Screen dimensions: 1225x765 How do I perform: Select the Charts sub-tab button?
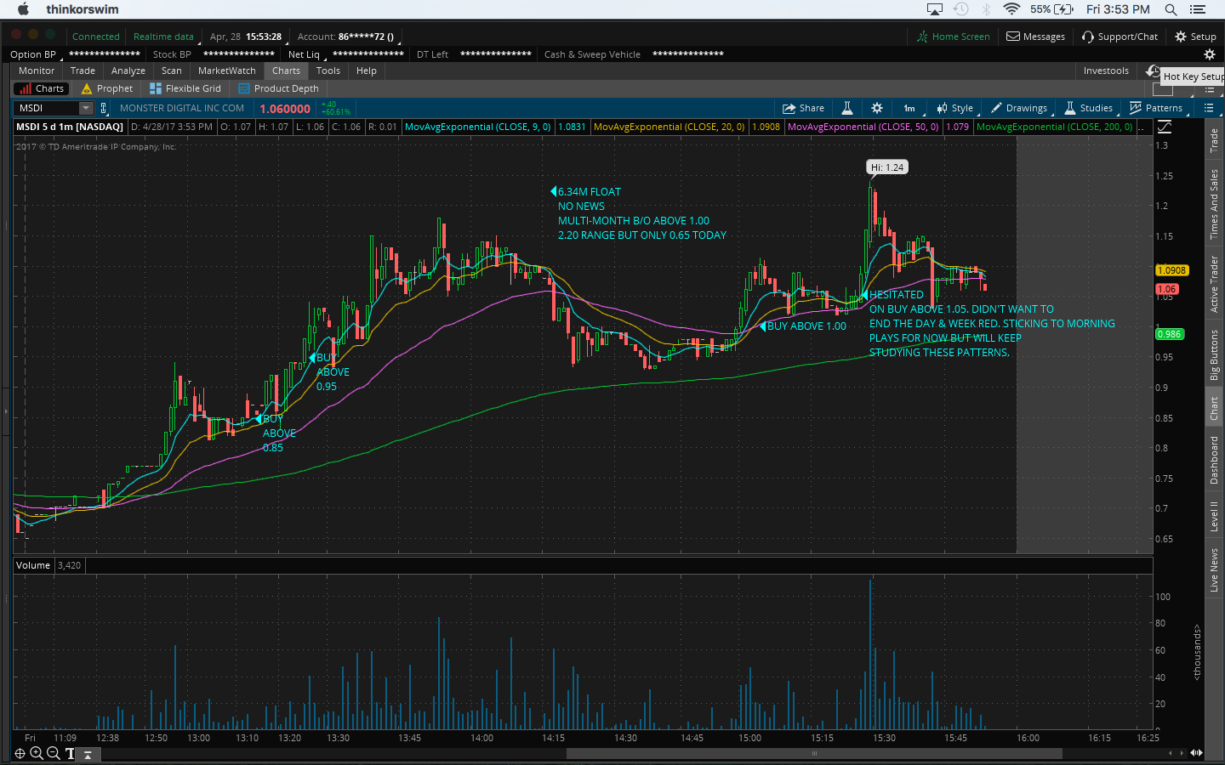(41, 88)
